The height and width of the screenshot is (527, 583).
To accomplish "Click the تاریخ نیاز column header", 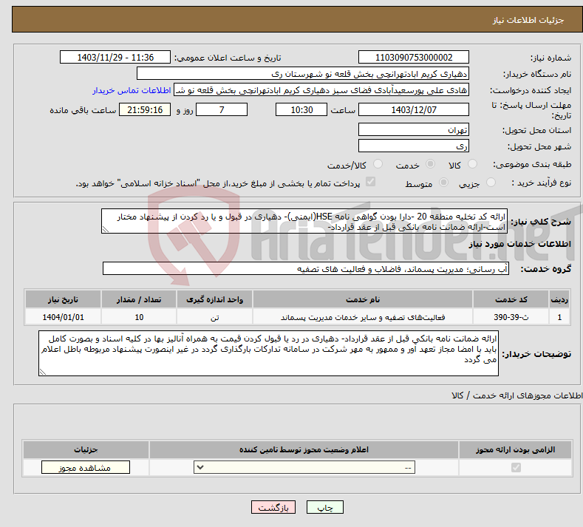I will (63, 299).
